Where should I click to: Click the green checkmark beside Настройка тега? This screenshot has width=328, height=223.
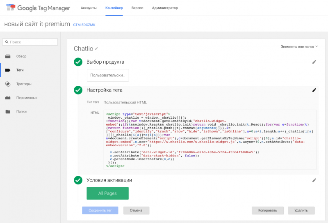(x=78, y=90)
